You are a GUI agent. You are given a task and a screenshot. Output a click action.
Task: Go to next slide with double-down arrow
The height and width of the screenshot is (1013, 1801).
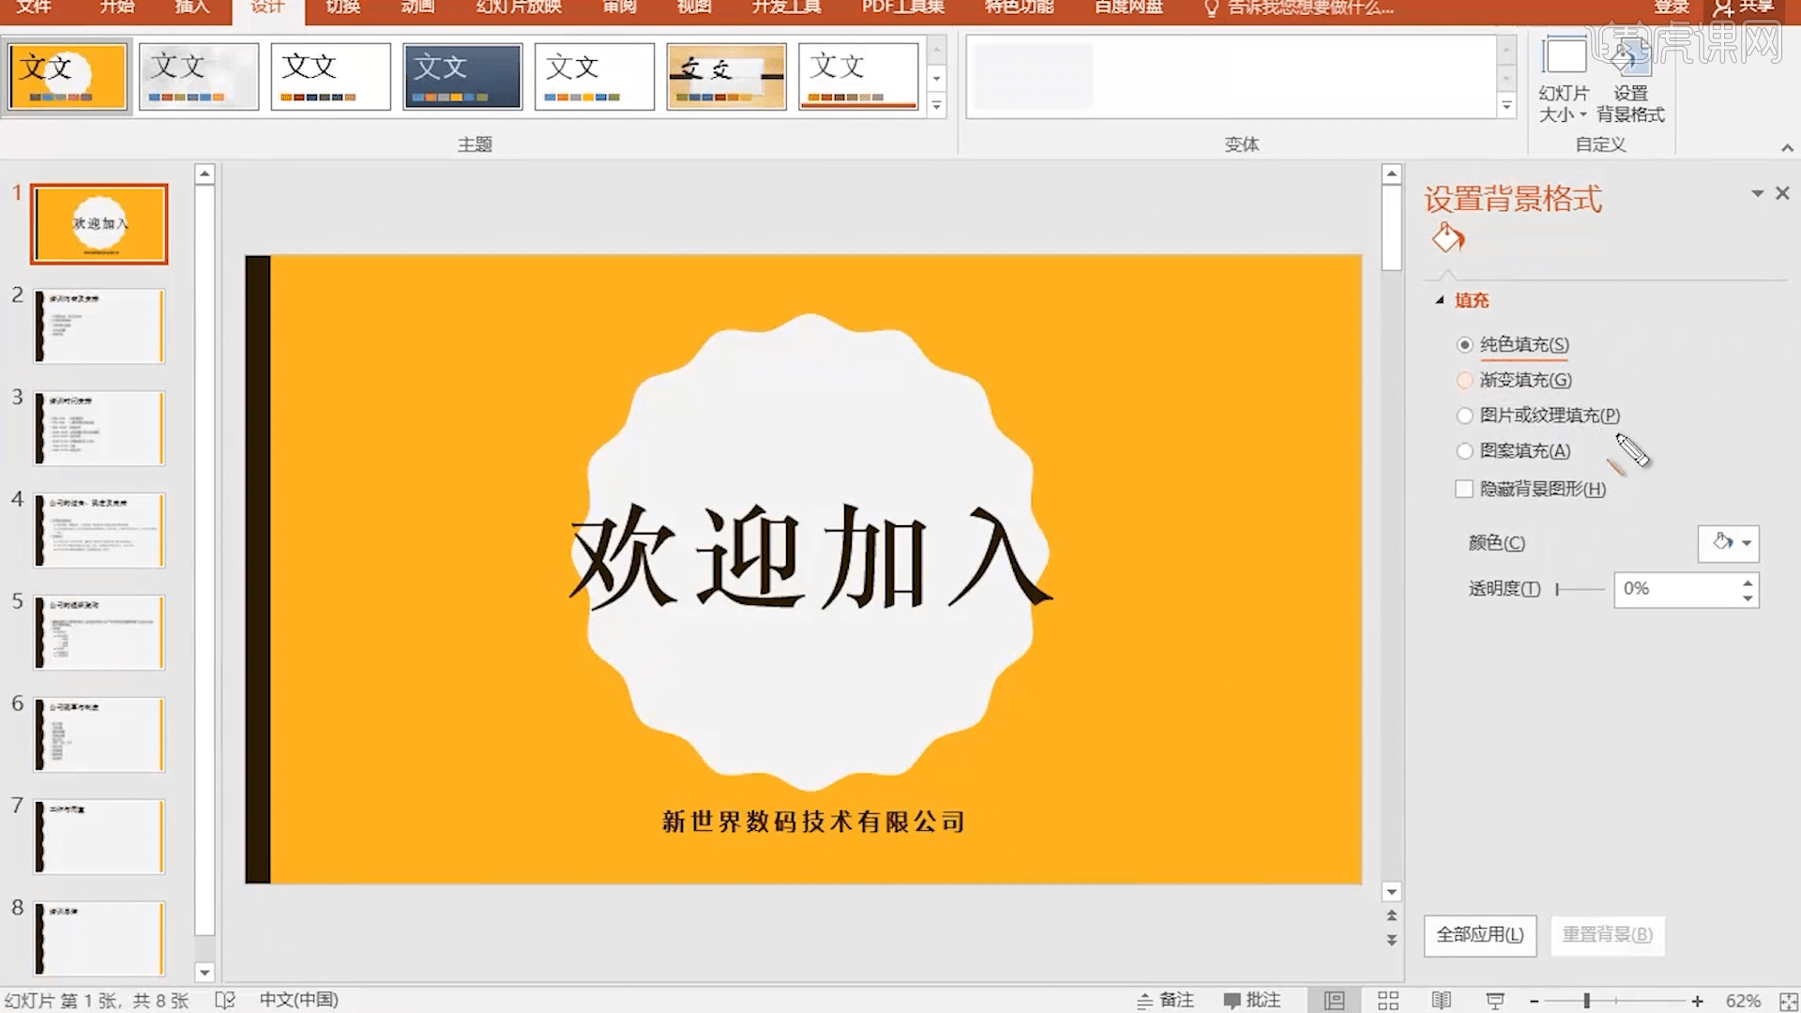click(1392, 940)
